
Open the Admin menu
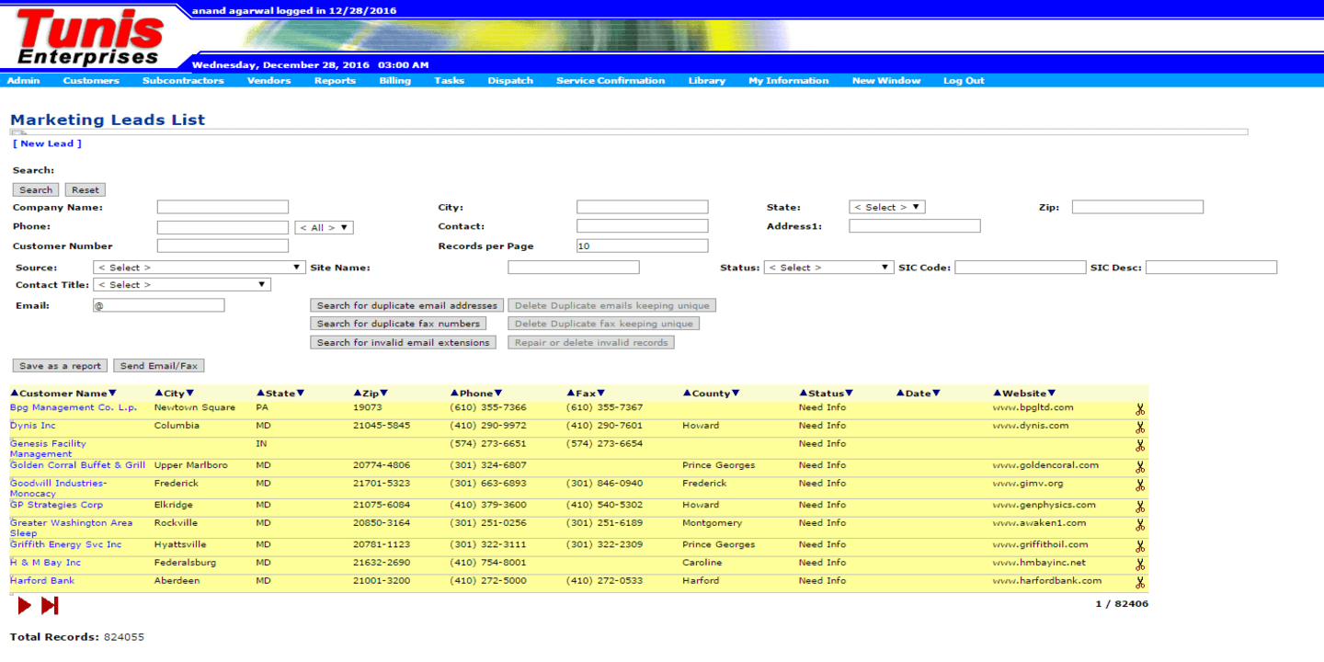(24, 81)
